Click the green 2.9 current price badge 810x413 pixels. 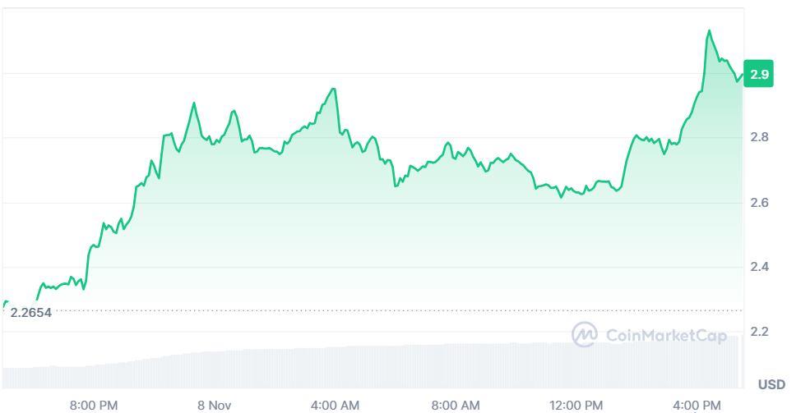click(x=759, y=74)
